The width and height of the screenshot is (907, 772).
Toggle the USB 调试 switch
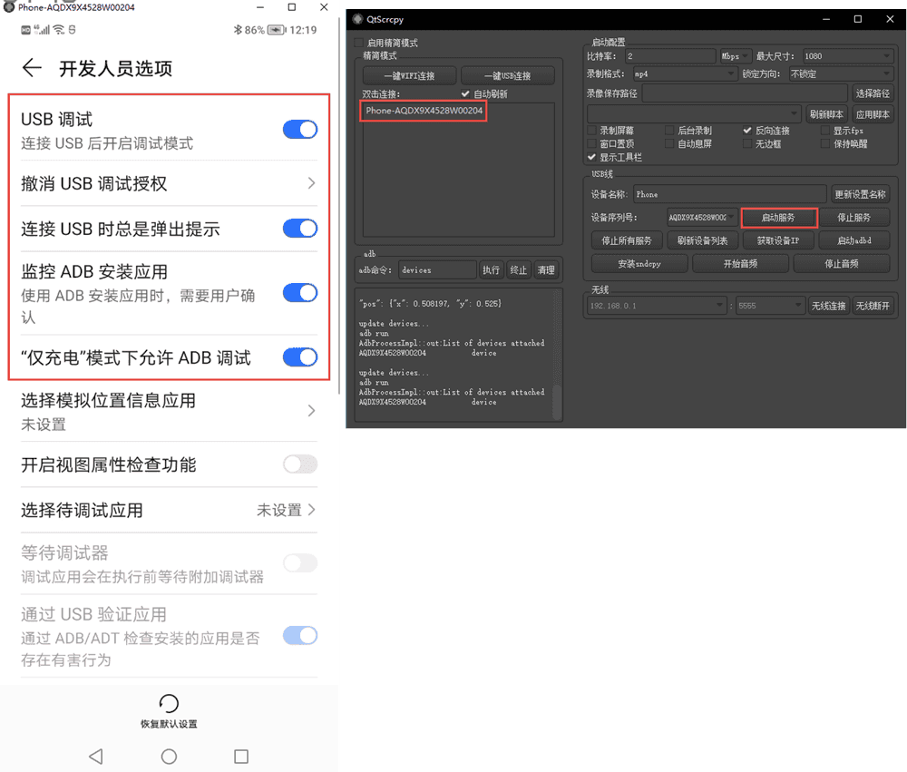(x=300, y=130)
